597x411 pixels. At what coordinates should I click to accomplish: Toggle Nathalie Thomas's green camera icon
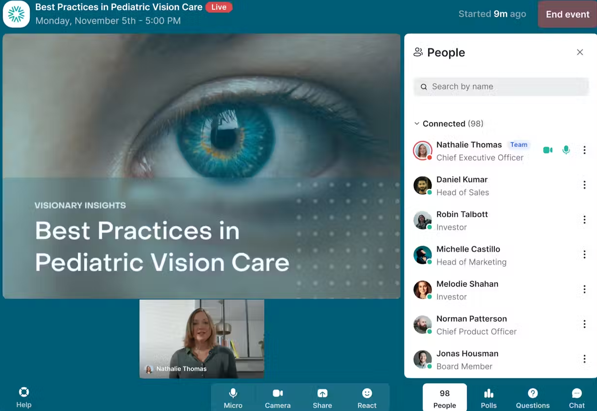(548, 150)
